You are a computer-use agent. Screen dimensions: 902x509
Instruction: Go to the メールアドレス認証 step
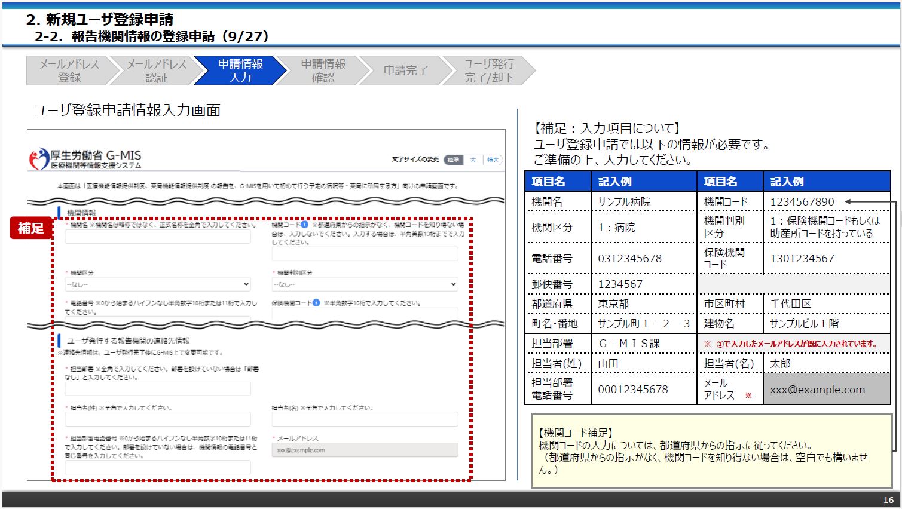pyautogui.click(x=157, y=70)
